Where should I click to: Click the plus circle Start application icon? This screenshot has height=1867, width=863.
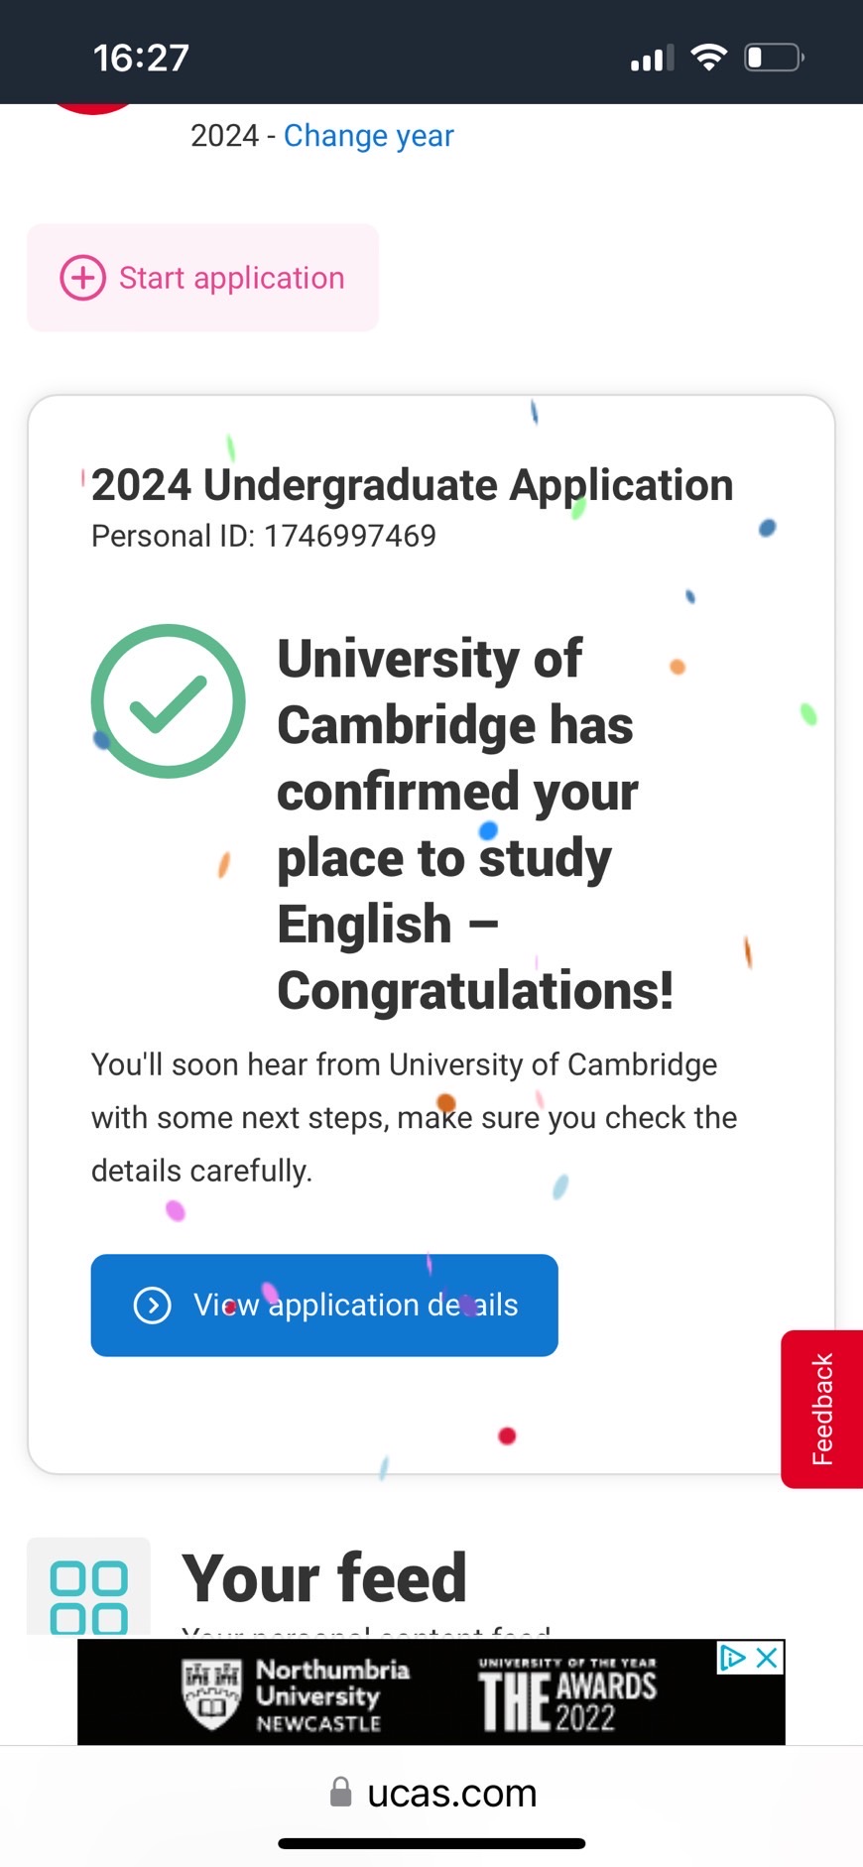pos(83,278)
